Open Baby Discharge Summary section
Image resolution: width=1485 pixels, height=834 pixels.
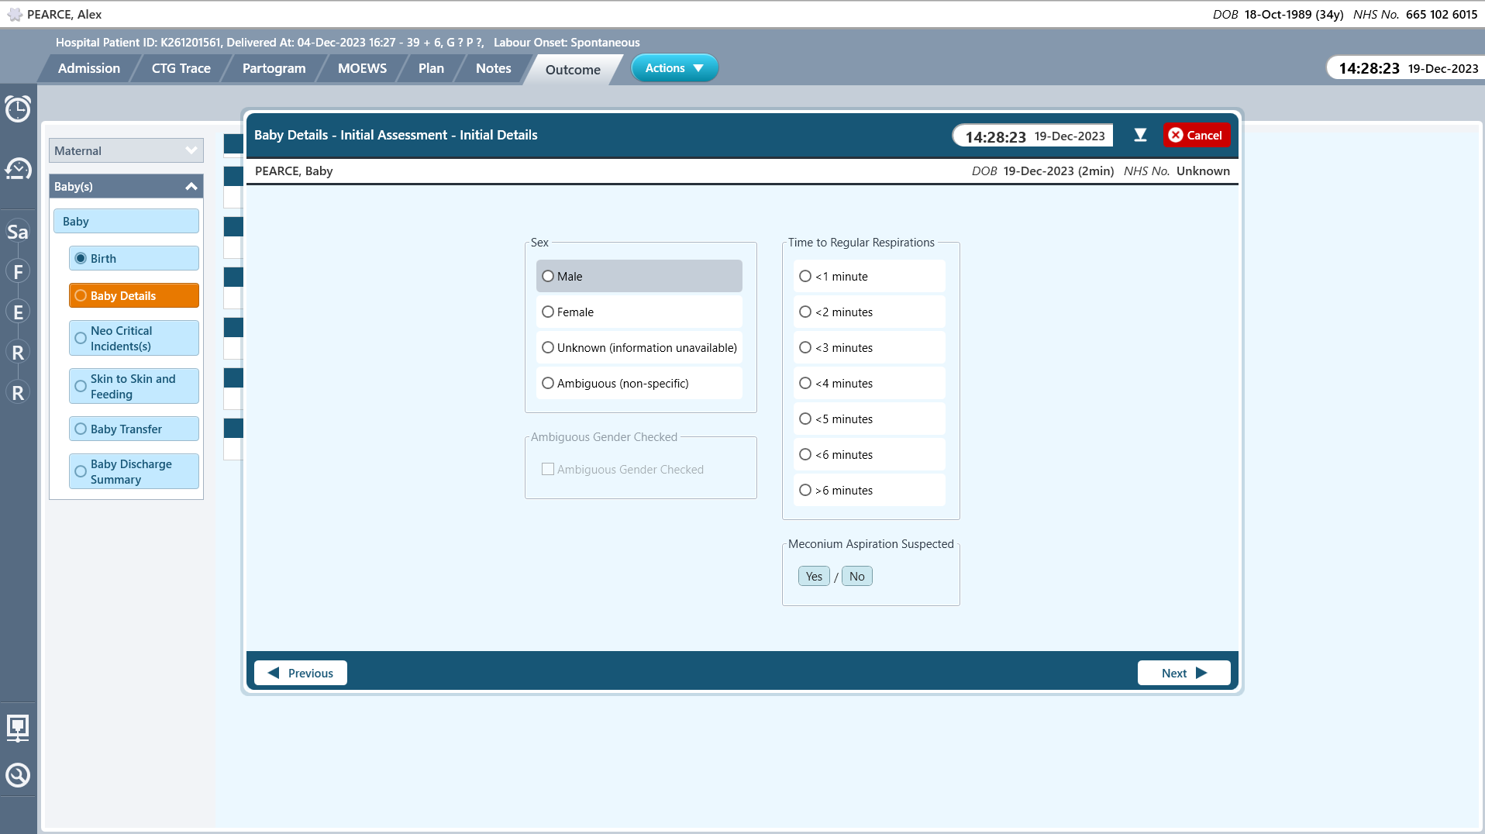point(134,471)
